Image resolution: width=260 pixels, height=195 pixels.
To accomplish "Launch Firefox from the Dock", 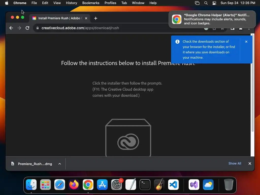I will 74,185.
